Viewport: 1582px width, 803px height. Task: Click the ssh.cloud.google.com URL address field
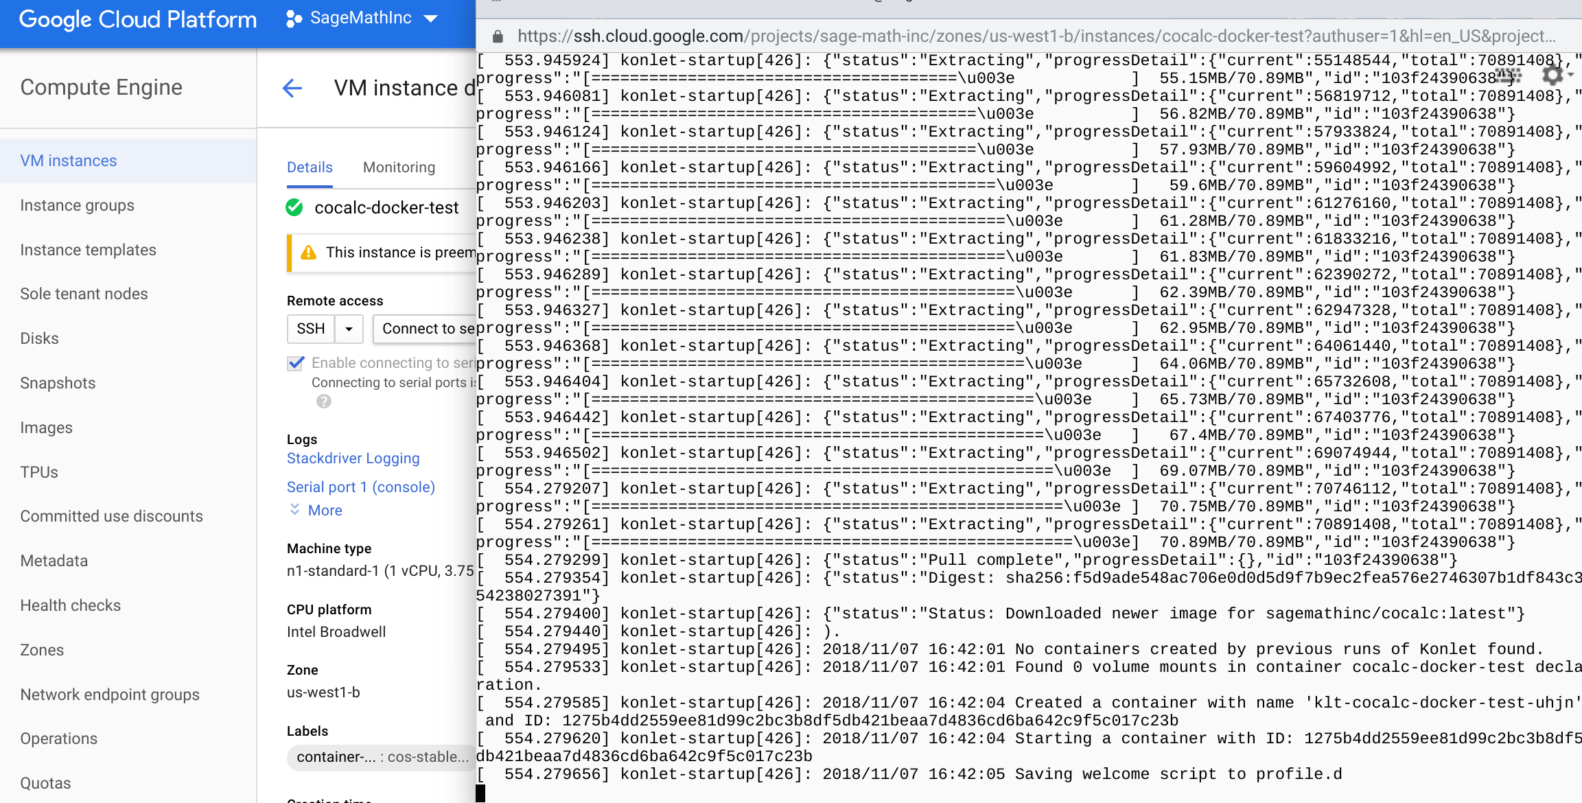click(x=1030, y=36)
